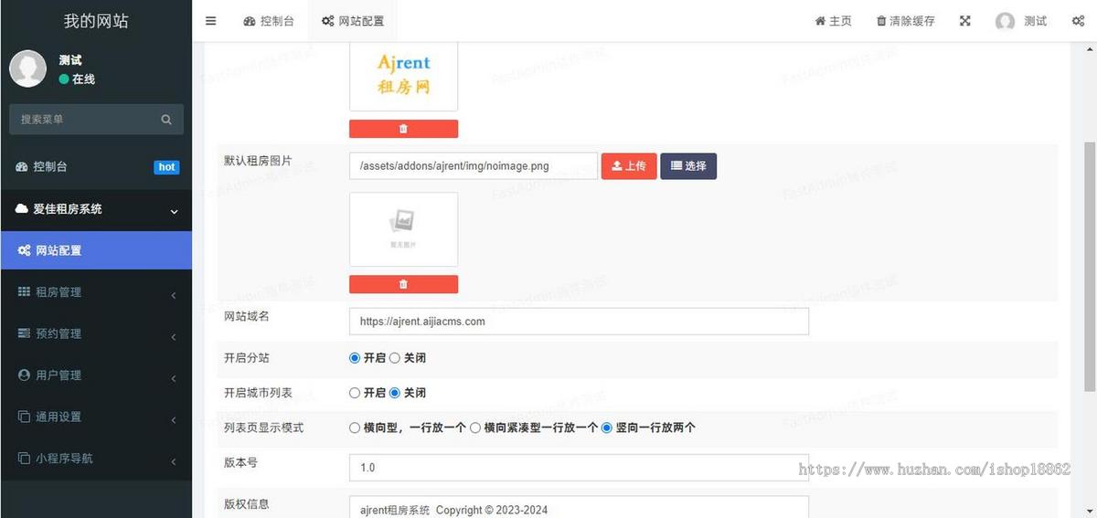Edit the 网站域名 URL field
The image size is (1097, 518).
[579, 322]
